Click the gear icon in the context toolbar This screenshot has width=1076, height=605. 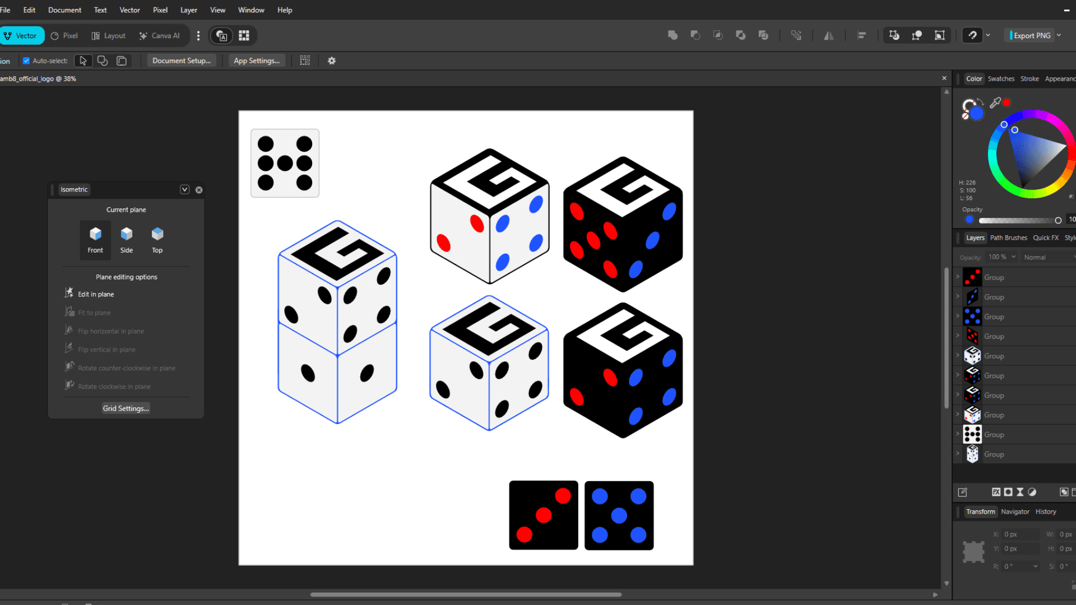332,61
